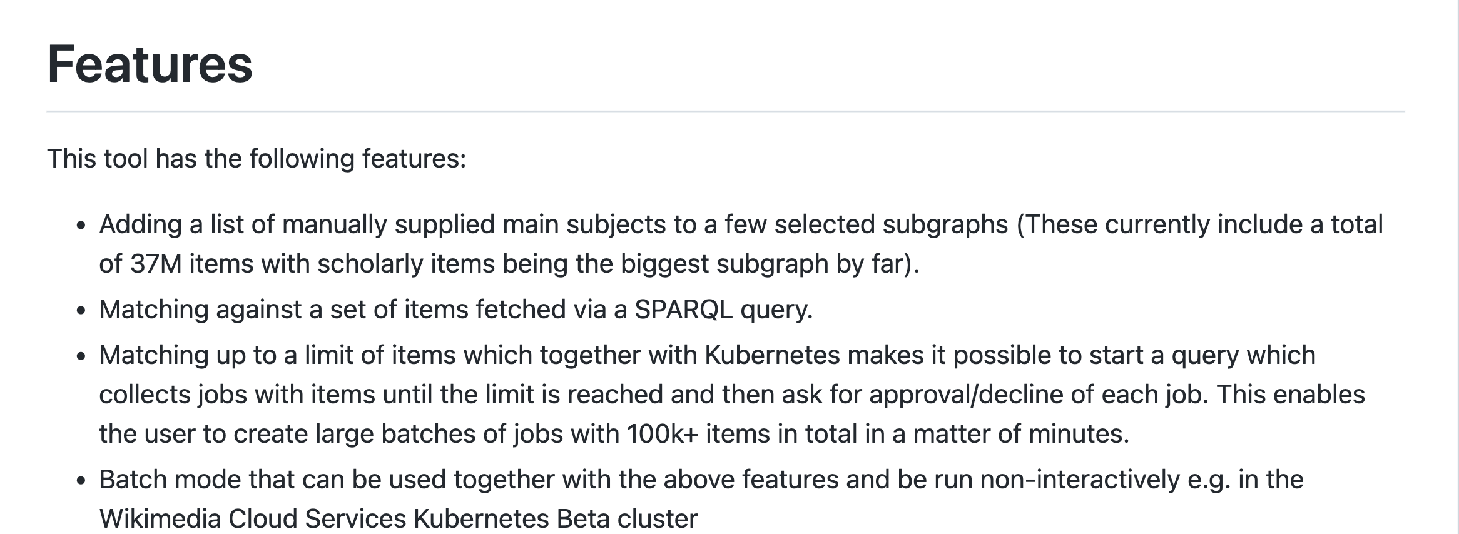Click the words "Beta cluster" in last bullet
The image size is (1459, 534).
pos(627,519)
